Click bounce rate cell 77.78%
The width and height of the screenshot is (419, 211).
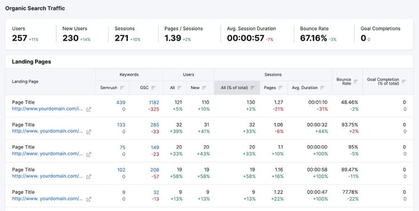tap(350, 192)
